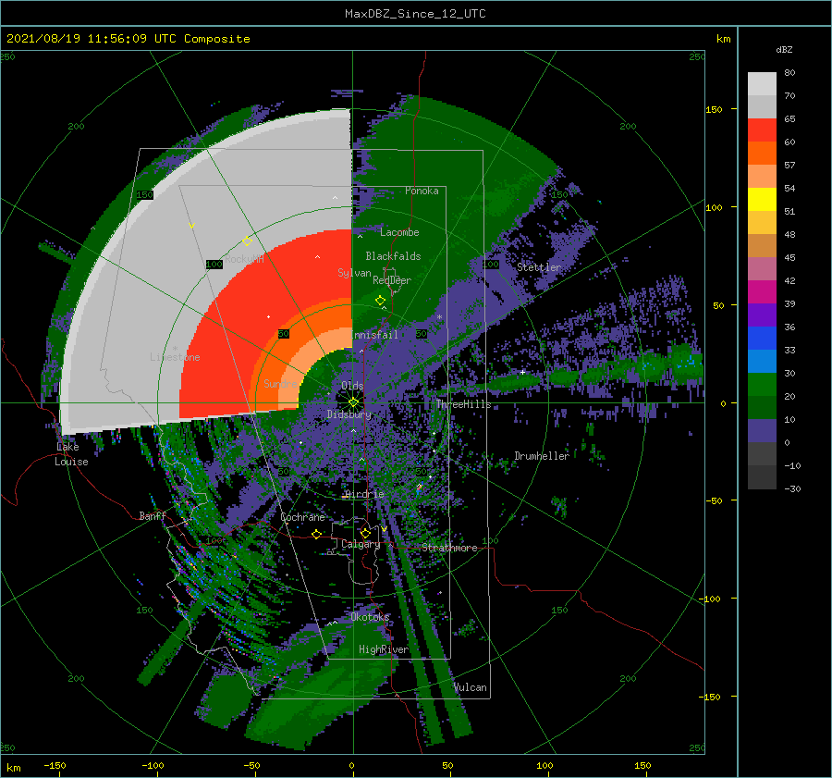This screenshot has height=778, width=832.
Task: Select the red 60-65 dBZ legend swatch
Action: 762,130
